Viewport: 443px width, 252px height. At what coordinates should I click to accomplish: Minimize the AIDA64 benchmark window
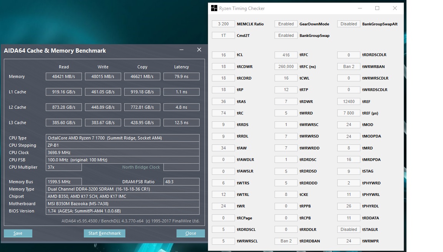click(182, 50)
